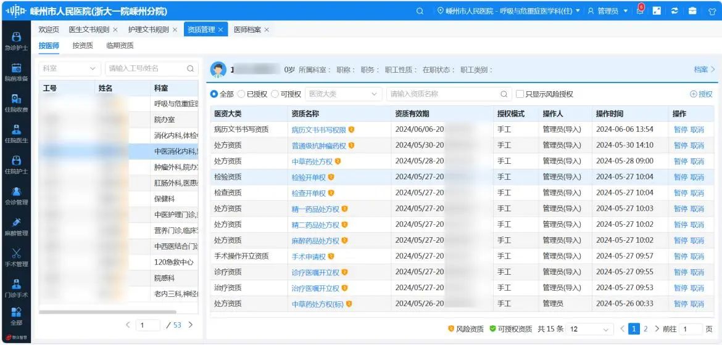Open the 住院收费 module in the sidebar
The image size is (722, 345).
(16, 103)
